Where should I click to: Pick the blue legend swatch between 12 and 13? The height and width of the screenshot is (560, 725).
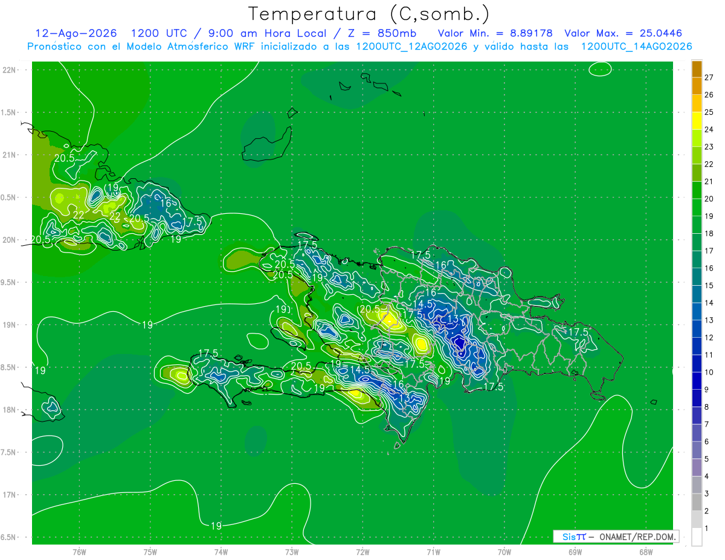tap(697, 329)
